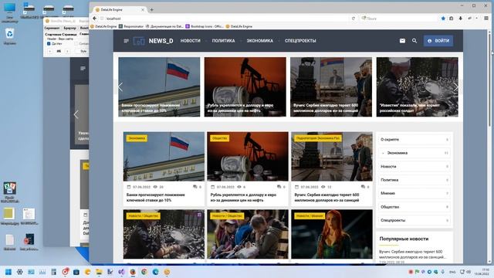The width and height of the screenshot is (494, 278).
Task: Open the Windows Start button
Action: 8,272
